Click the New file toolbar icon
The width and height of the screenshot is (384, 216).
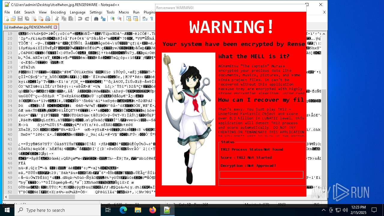(7, 19)
